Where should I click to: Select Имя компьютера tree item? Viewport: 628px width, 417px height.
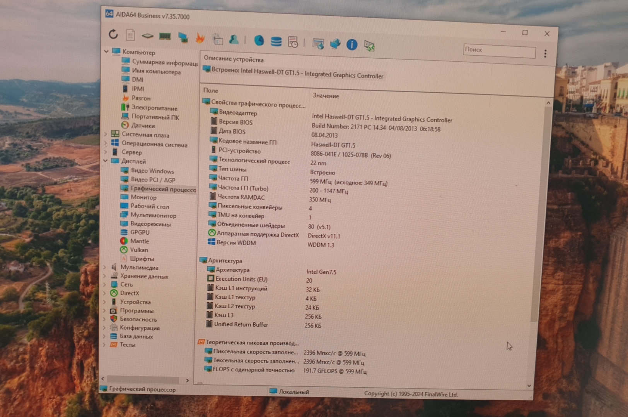pyautogui.click(x=151, y=71)
